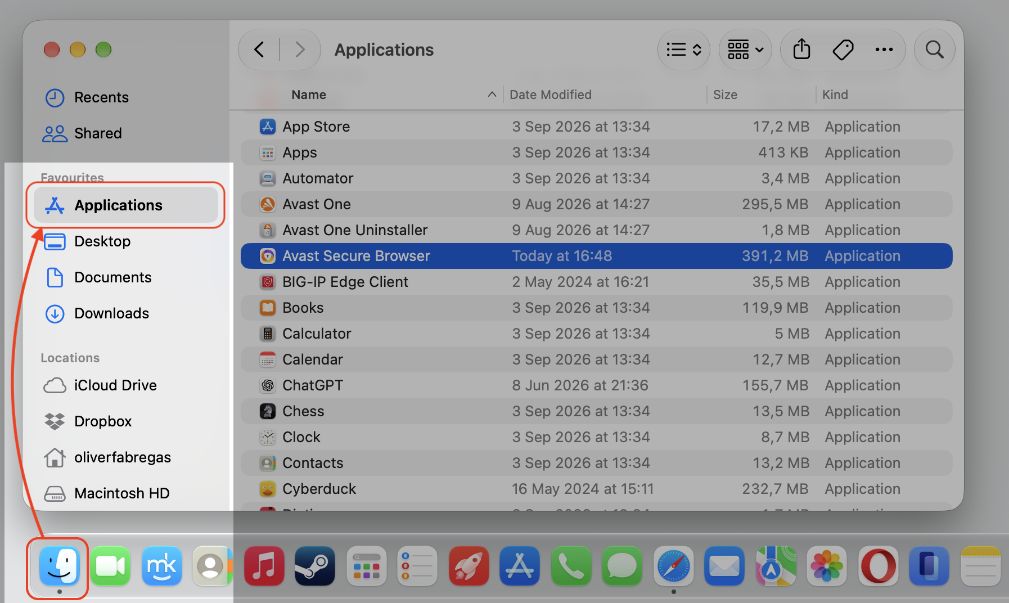The image size is (1009, 603).
Task: Open Recents in the sidebar
Action: point(127,97)
